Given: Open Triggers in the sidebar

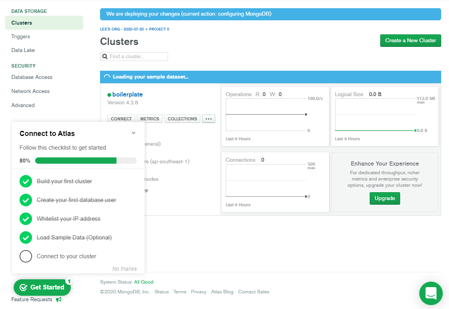Looking at the screenshot, I should coord(21,36).
